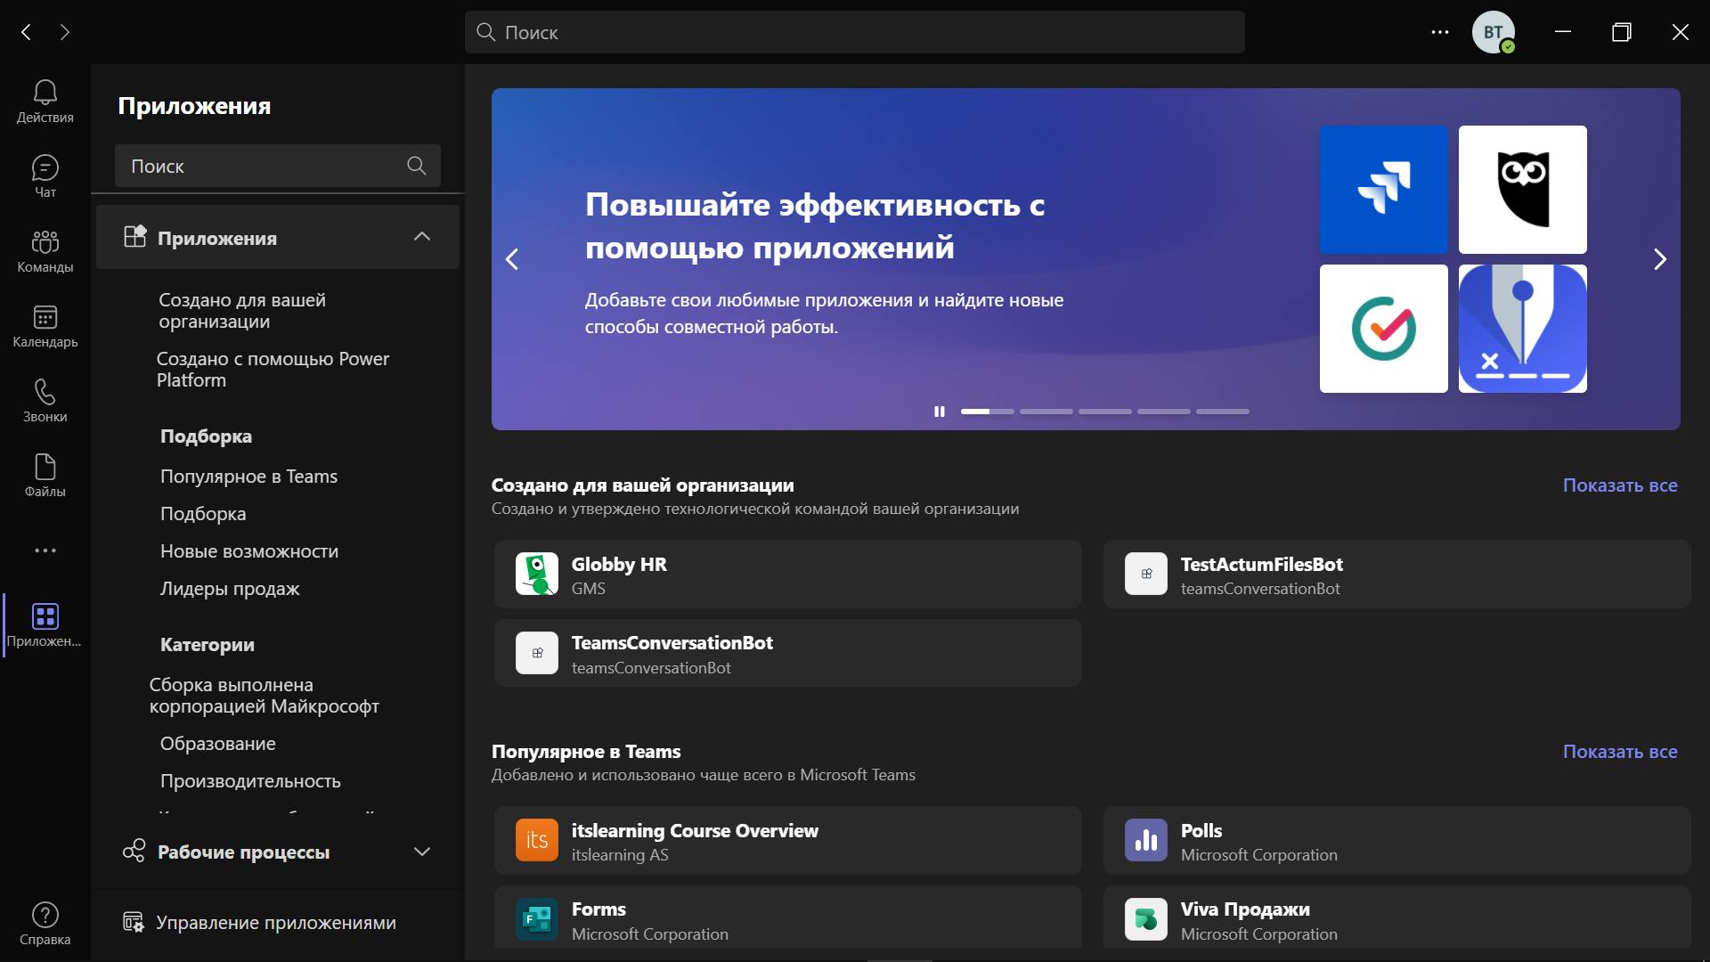
Task: Open the Files (Файлы) sidebar icon
Action: pyautogui.click(x=45, y=476)
